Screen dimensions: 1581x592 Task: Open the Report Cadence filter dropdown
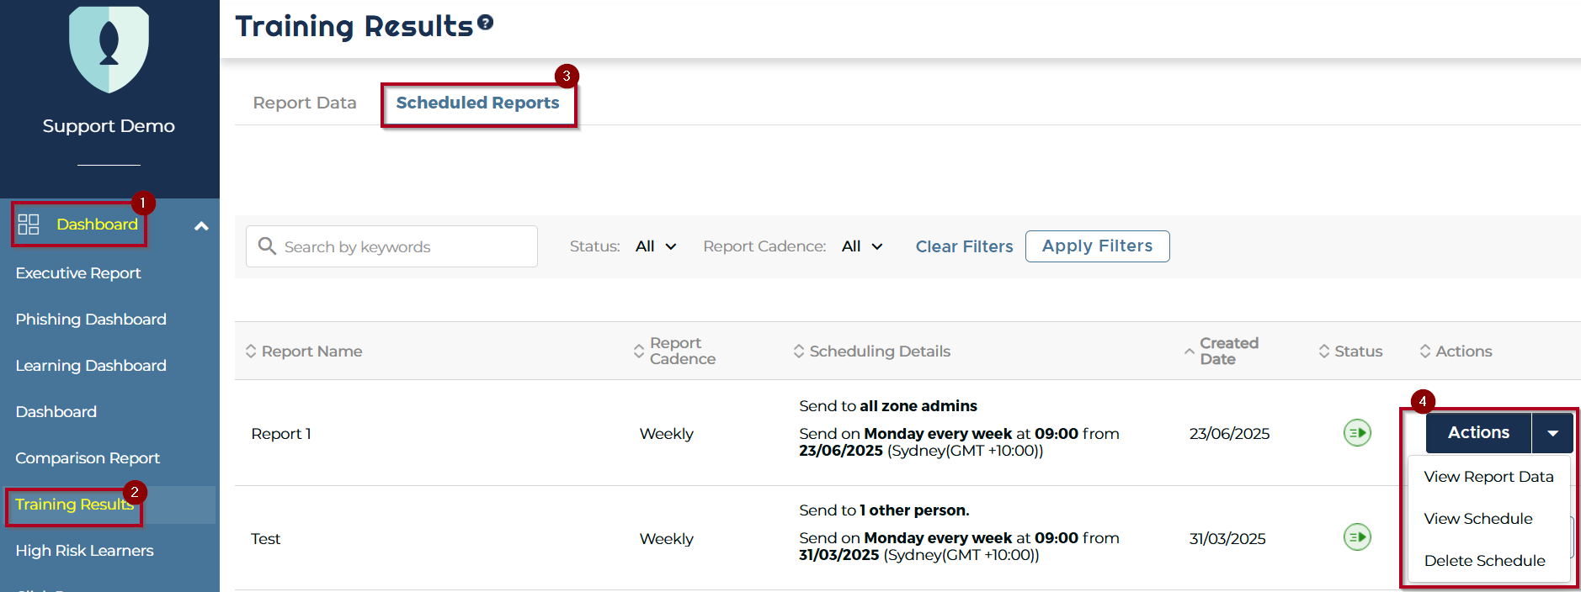click(862, 246)
